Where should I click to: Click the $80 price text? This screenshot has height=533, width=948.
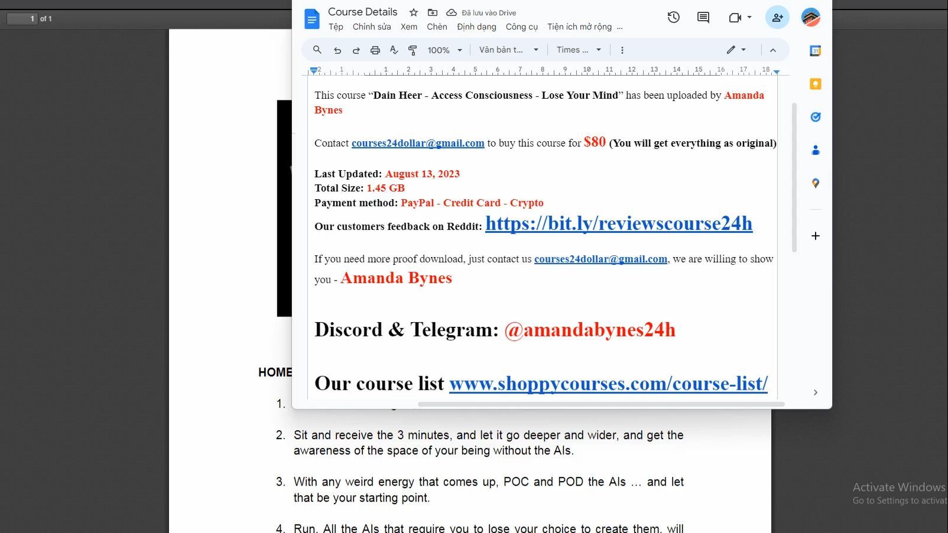[x=595, y=142]
